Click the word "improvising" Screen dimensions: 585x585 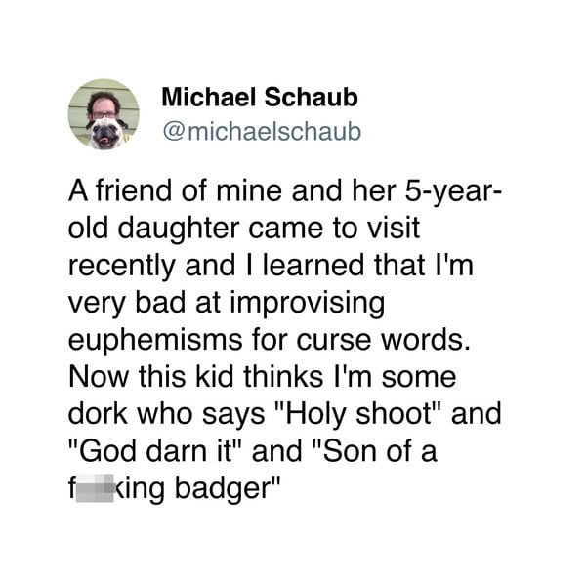point(307,304)
